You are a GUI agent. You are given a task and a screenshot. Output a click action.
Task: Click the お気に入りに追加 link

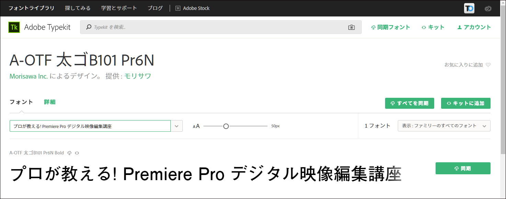tap(463, 65)
